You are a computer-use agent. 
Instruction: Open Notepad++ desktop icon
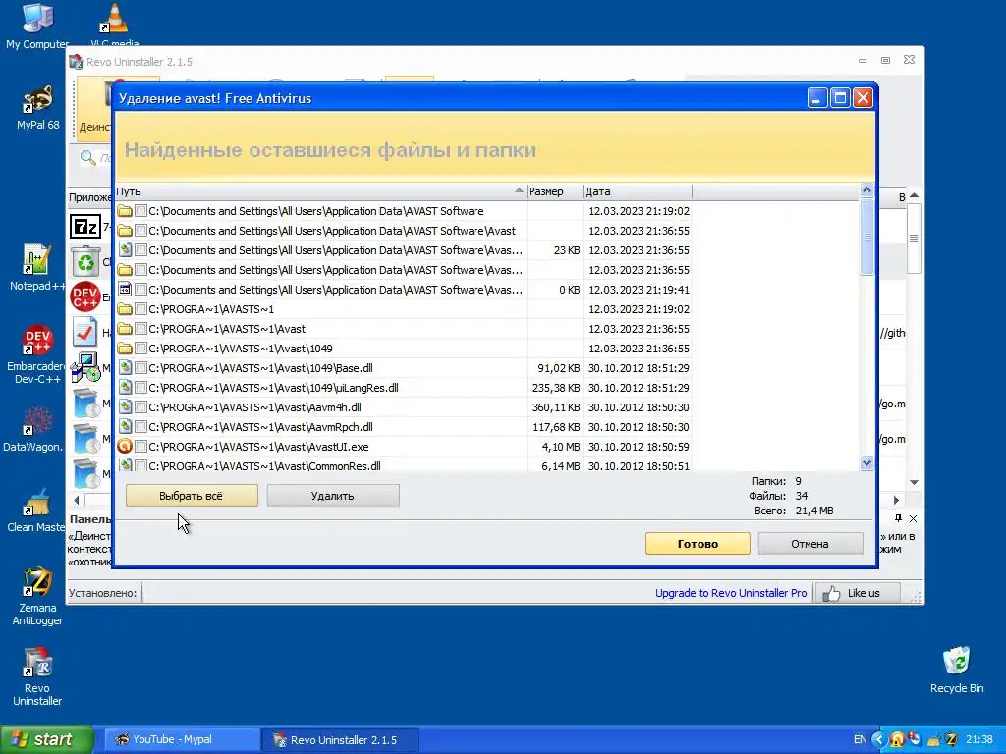pos(36,268)
